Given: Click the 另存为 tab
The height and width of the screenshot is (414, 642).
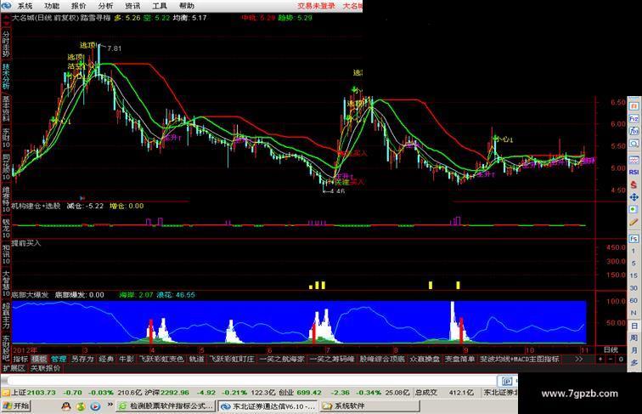Looking at the screenshot, I should click(x=82, y=359).
